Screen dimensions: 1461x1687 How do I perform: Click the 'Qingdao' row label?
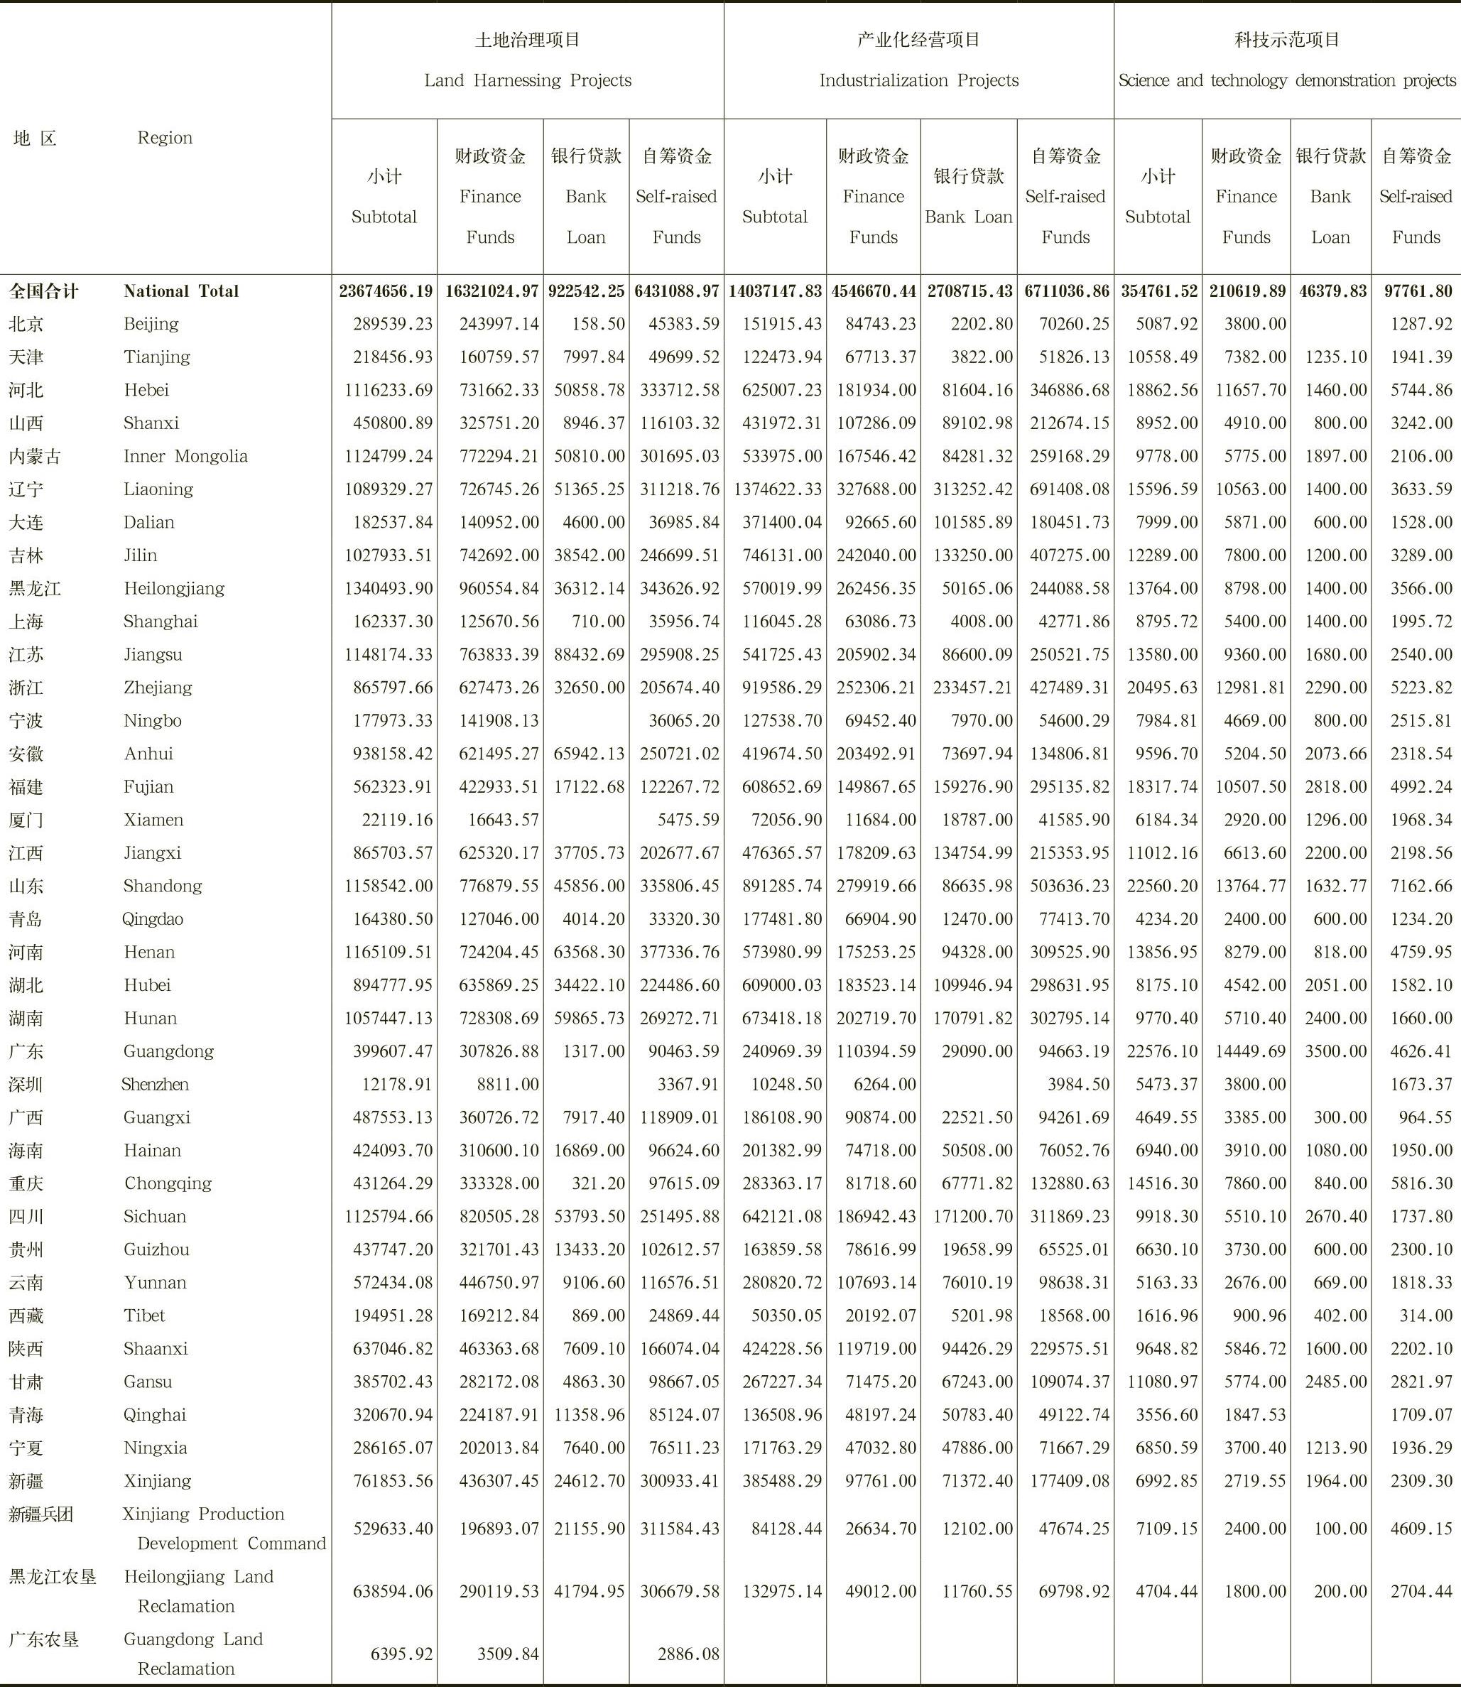[153, 920]
